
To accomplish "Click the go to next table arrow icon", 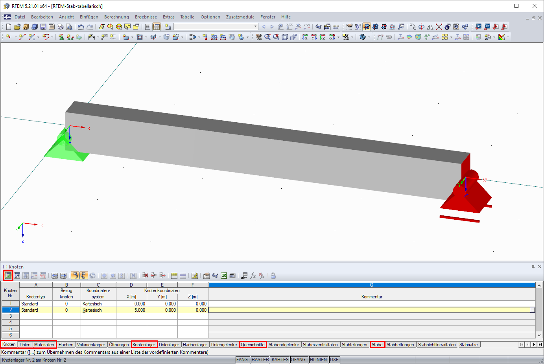I will tap(63, 276).
